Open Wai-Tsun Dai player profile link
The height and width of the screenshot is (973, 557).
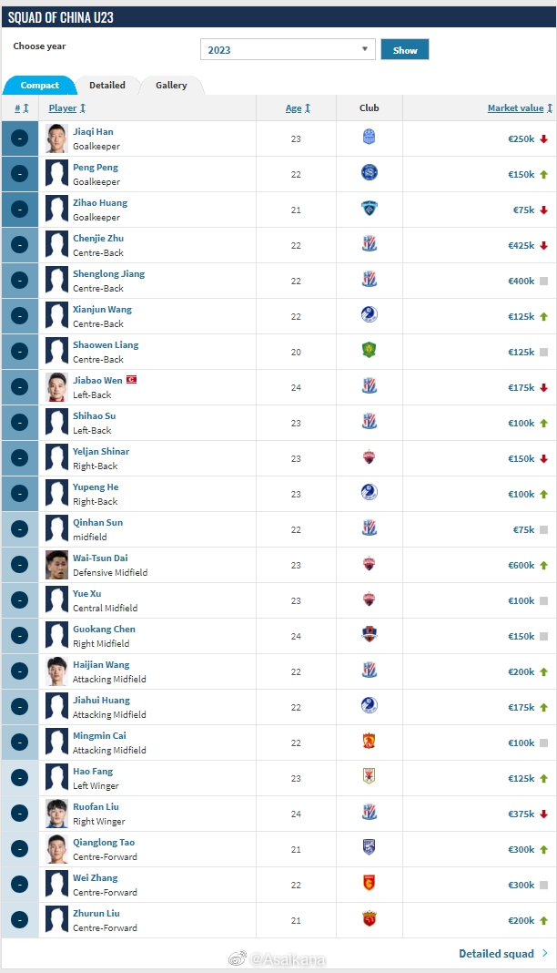pyautogui.click(x=100, y=558)
